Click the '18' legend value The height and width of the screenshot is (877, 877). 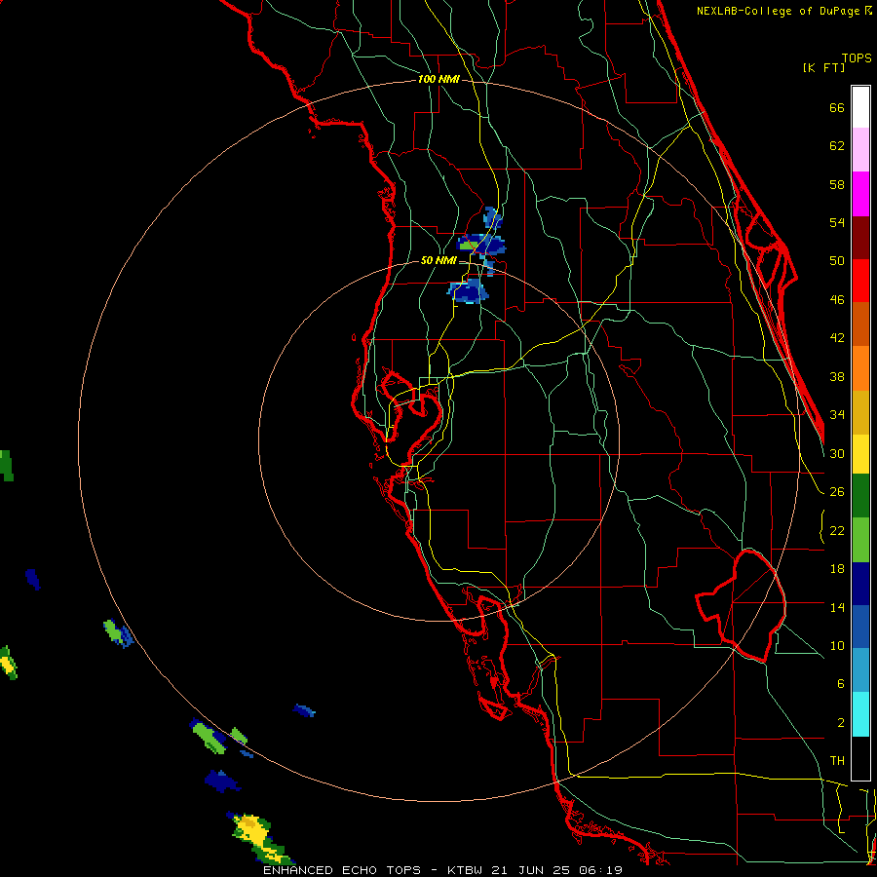point(837,569)
